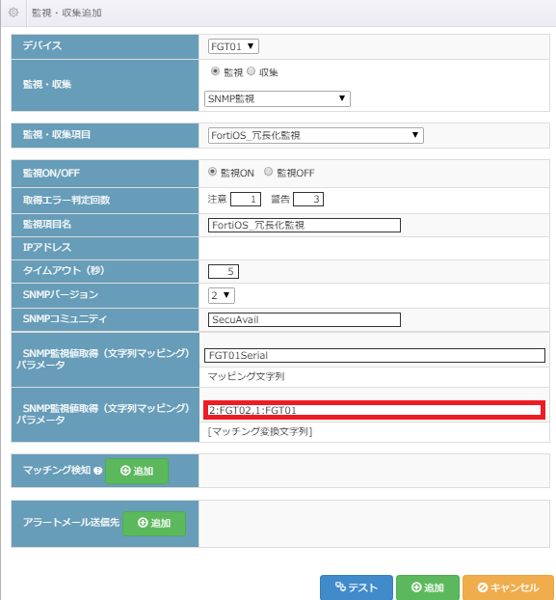Open the SNMP監視 type dropdown
The width and height of the screenshot is (556, 600).
pos(278,98)
